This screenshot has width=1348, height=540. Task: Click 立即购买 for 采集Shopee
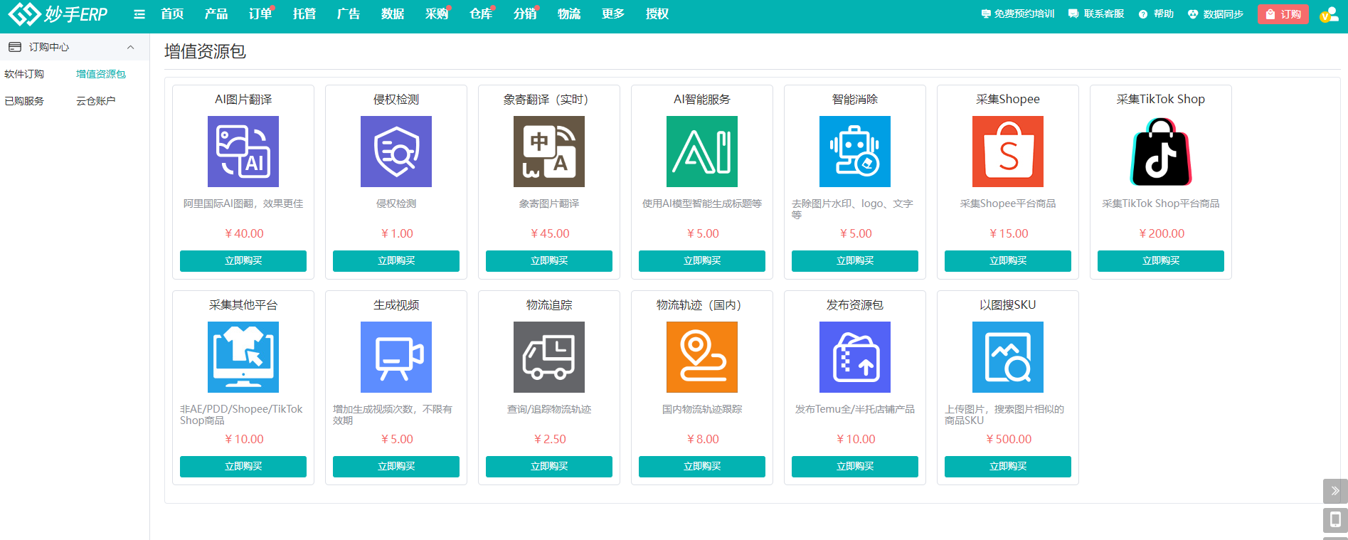click(1008, 261)
